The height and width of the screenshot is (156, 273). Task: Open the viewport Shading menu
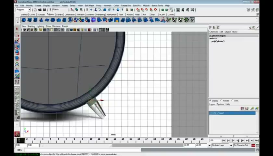tap(31, 26)
